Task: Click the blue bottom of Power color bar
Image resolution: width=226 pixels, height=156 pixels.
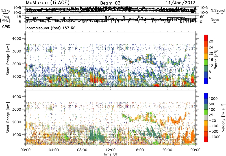Action: point(206,81)
